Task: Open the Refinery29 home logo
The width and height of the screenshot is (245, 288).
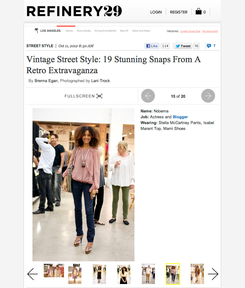Action: tap(74, 11)
